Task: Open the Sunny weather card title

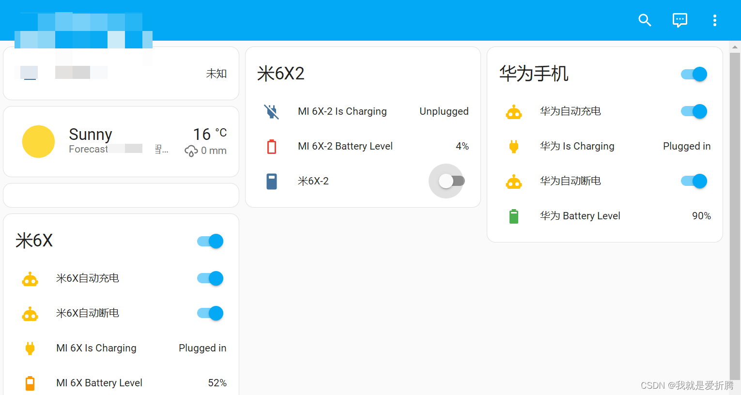Action: tap(91, 134)
